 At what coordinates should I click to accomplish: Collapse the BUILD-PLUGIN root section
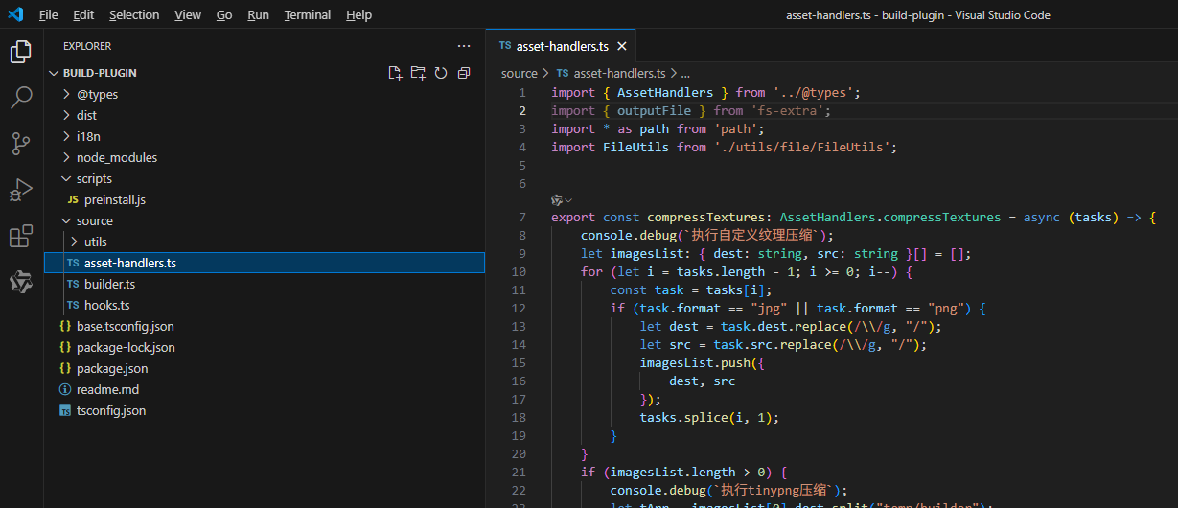click(100, 73)
